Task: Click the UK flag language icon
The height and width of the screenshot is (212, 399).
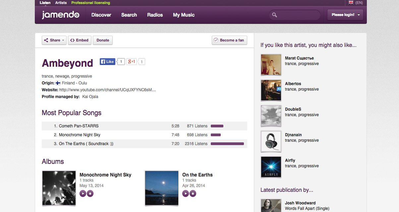Action: tap(351, 3)
